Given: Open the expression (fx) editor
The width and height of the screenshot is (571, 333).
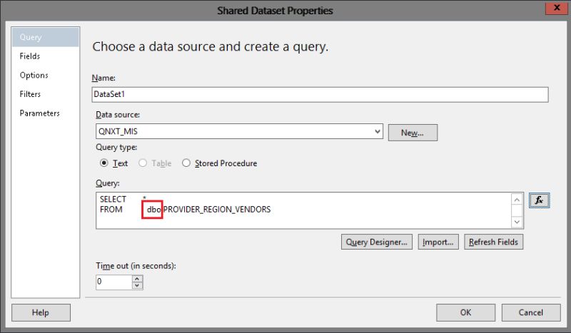Looking at the screenshot, I should pyautogui.click(x=540, y=200).
